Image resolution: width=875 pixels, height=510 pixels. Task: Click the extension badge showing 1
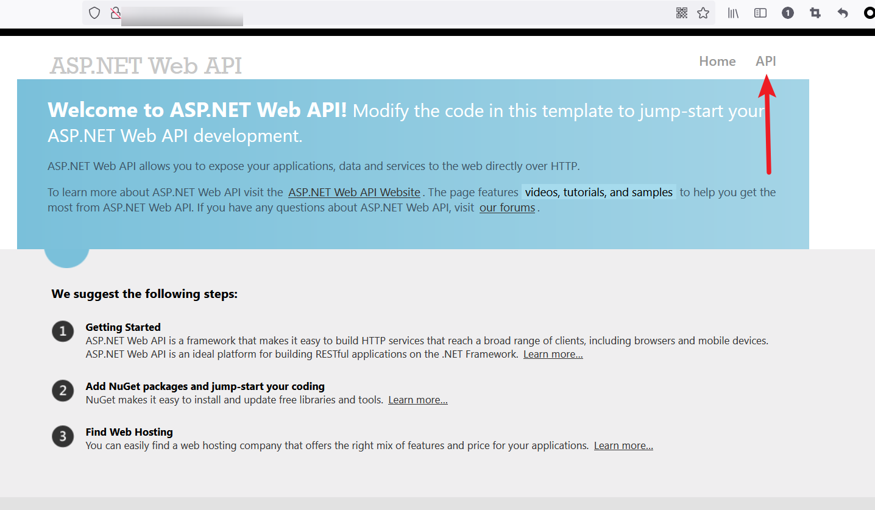pos(788,13)
